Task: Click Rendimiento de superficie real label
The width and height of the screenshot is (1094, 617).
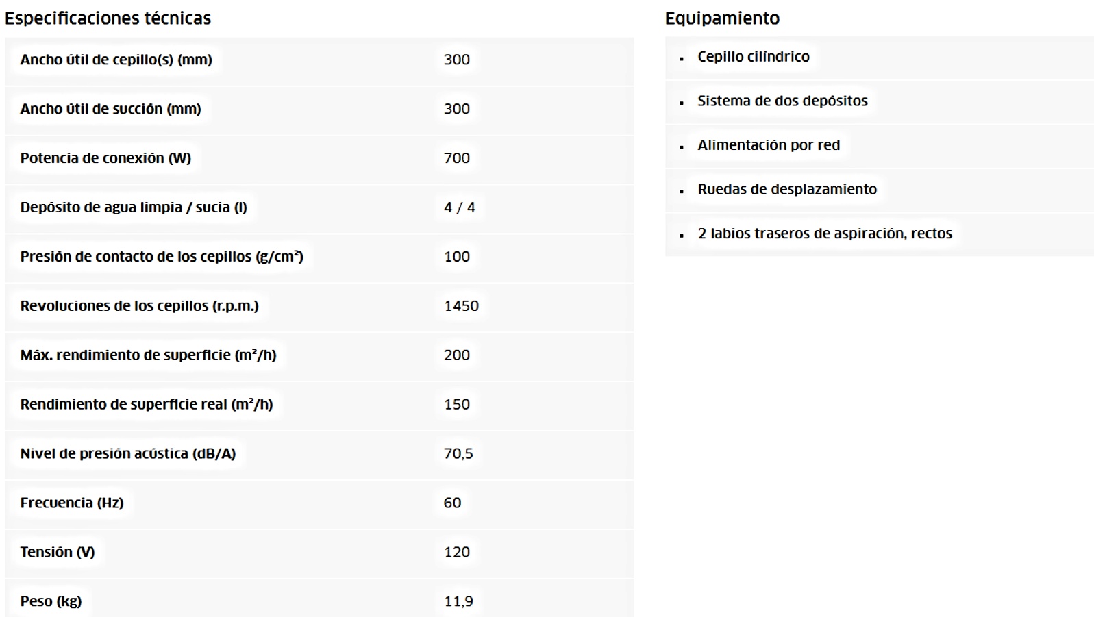Action: coord(147,405)
